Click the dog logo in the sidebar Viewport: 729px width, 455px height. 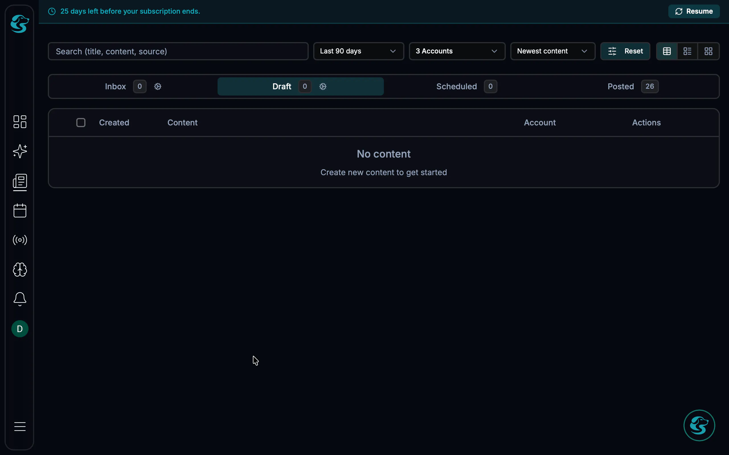[x=20, y=24]
